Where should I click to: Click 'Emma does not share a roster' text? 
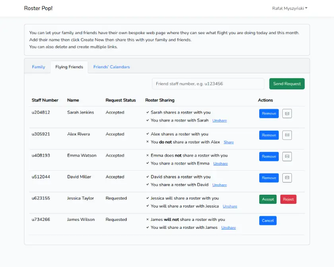(189, 155)
